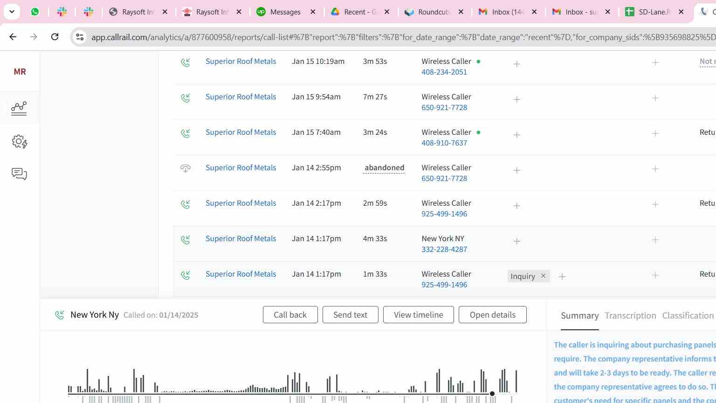Click the inbound call icon for Jan 15 7:40am

tap(186, 133)
